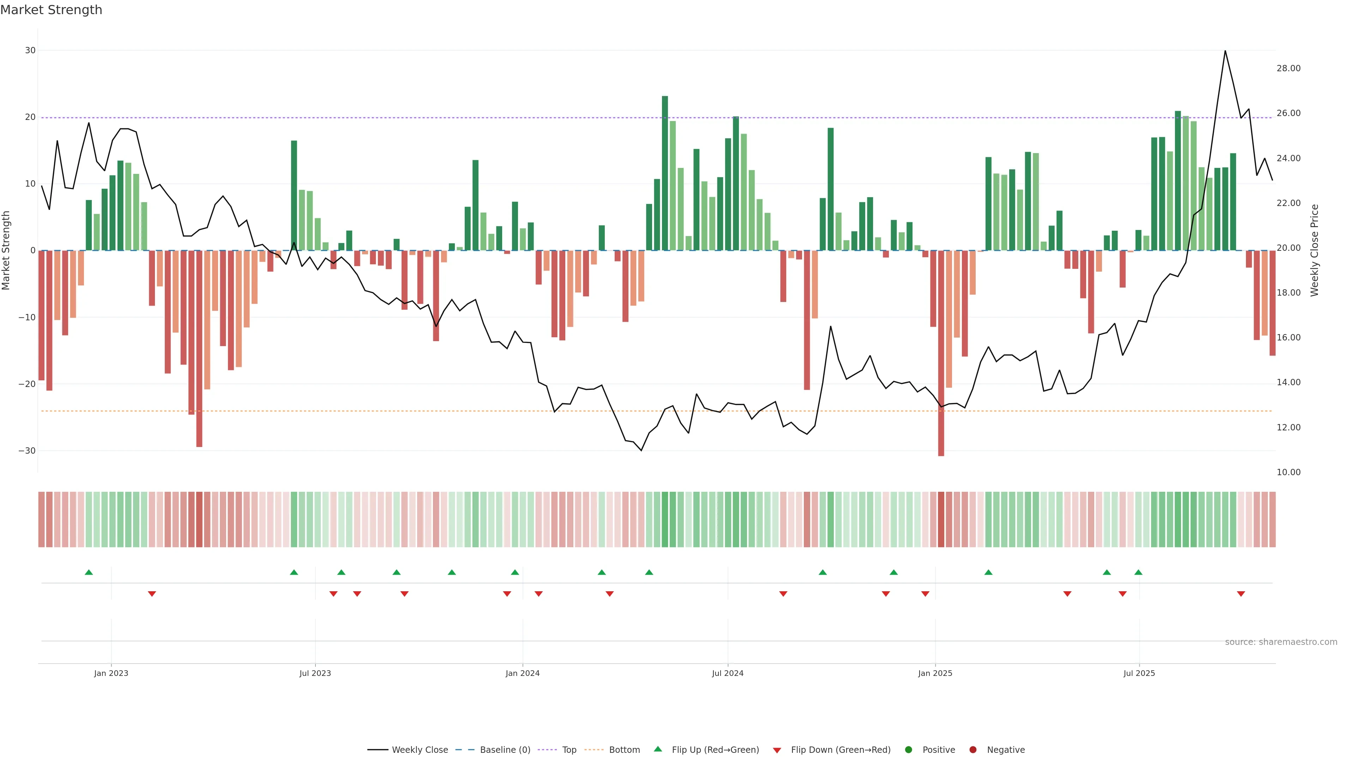Image resolution: width=1355 pixels, height=762 pixels.
Task: Click the Jan 2024 x-axis label
Action: click(522, 673)
